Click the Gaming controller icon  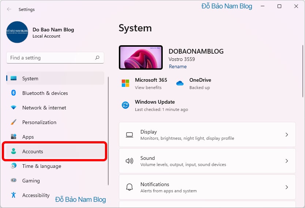pyautogui.click(x=14, y=180)
